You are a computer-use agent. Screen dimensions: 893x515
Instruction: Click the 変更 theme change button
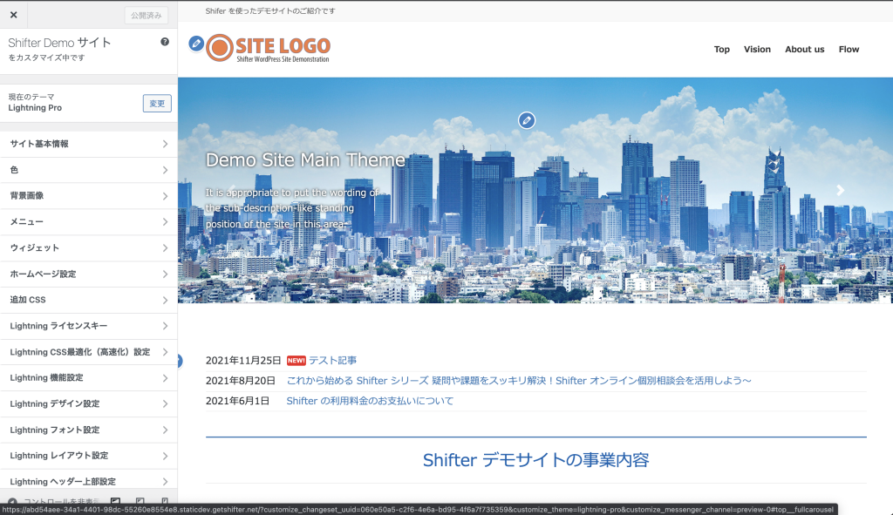[x=157, y=104]
